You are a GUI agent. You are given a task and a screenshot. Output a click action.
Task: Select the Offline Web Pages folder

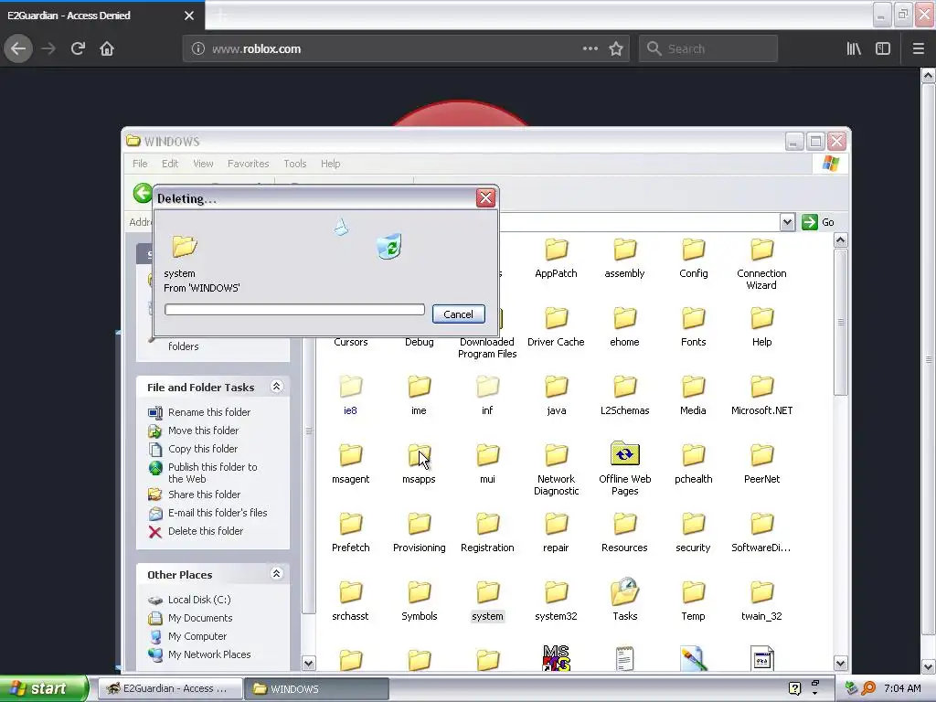[624, 470]
